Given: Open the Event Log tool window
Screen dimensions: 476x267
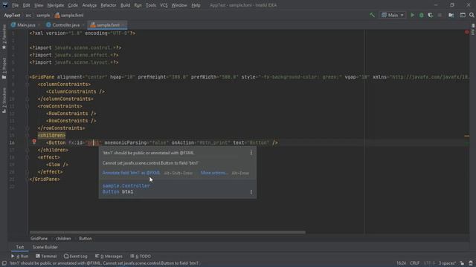Looking at the screenshot, I should click(76, 256).
